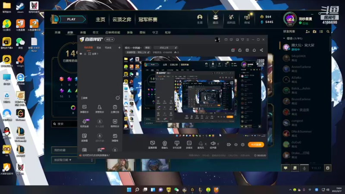The image size is (345, 194).
Task: Click share icon in streaming companion
Action: pyautogui.click(x=261, y=50)
